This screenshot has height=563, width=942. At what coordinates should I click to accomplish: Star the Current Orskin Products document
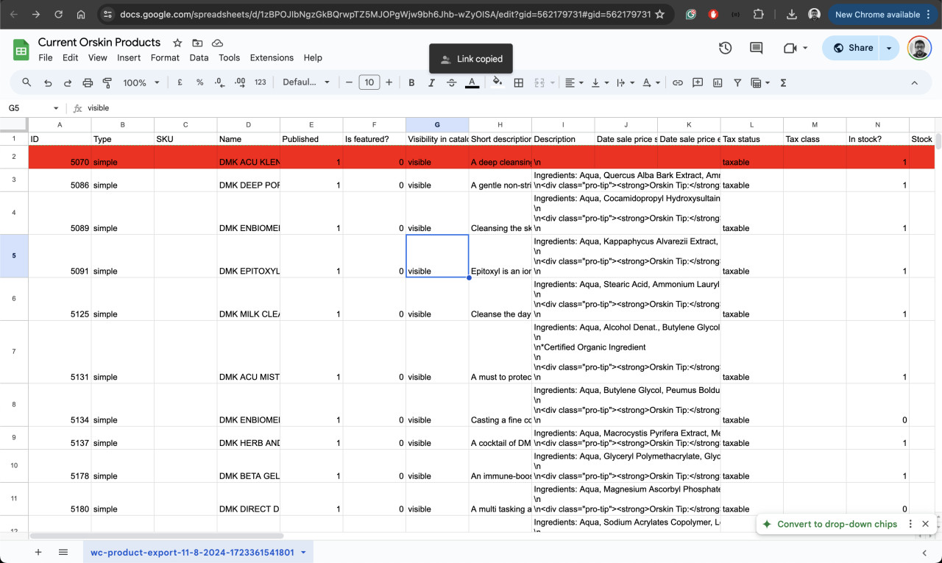pyautogui.click(x=177, y=43)
